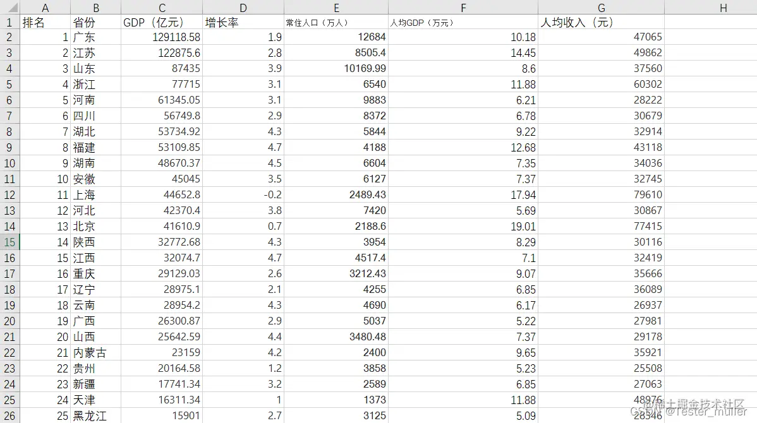The height and width of the screenshot is (423, 757).
Task: Select the cell containing 福建
Action: point(95,148)
